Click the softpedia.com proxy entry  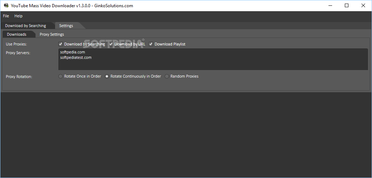click(73, 52)
